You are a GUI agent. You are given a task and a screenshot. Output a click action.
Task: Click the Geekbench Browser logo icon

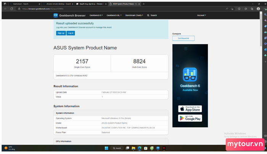coord(56,15)
